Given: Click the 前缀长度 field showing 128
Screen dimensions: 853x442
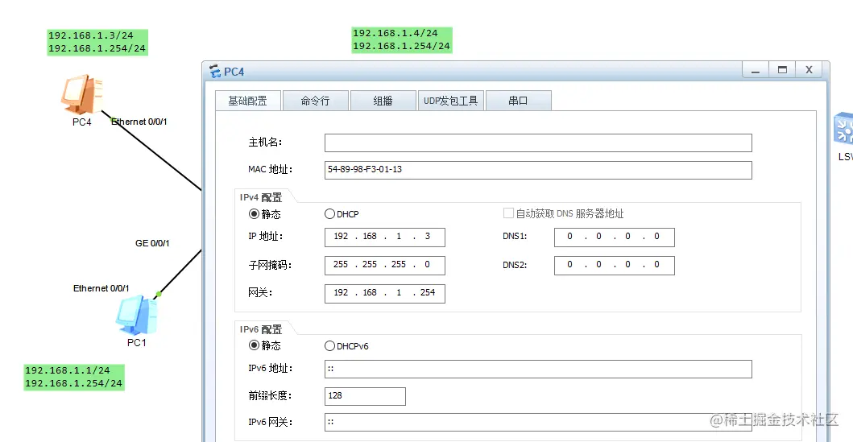Looking at the screenshot, I should pyautogui.click(x=365, y=396).
